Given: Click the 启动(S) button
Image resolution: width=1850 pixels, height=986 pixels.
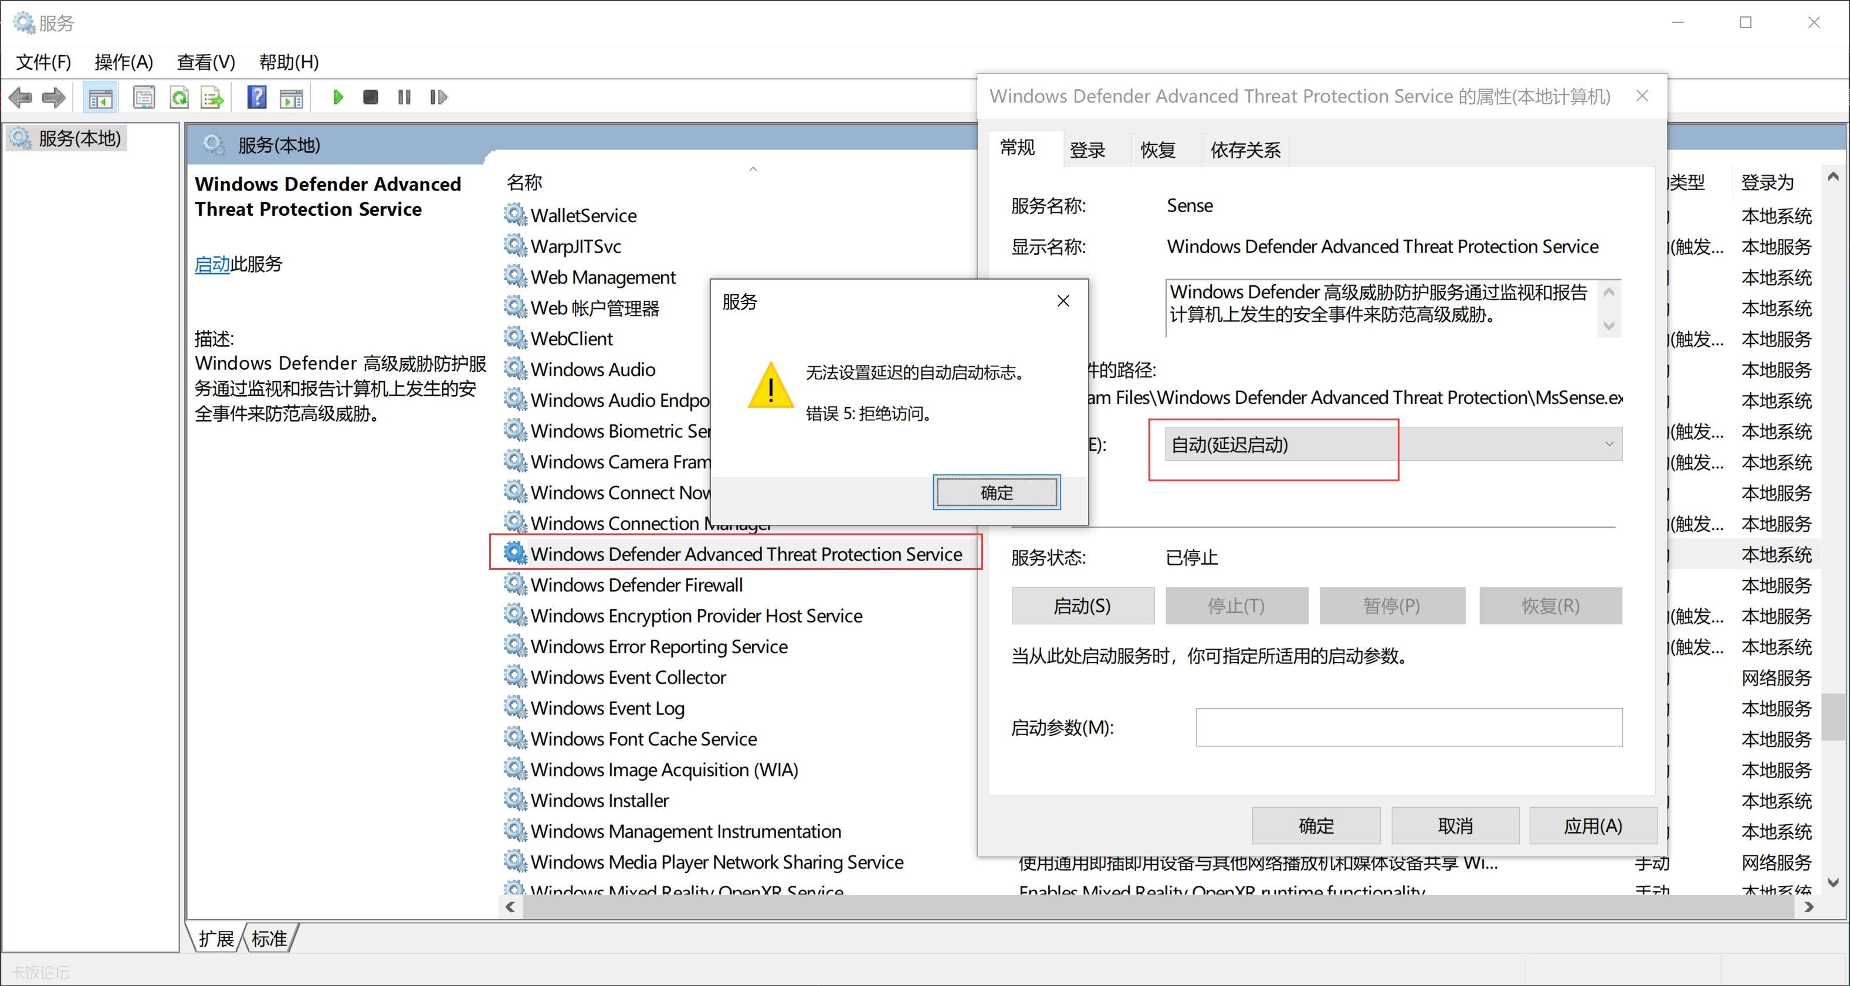Looking at the screenshot, I should click(1082, 606).
